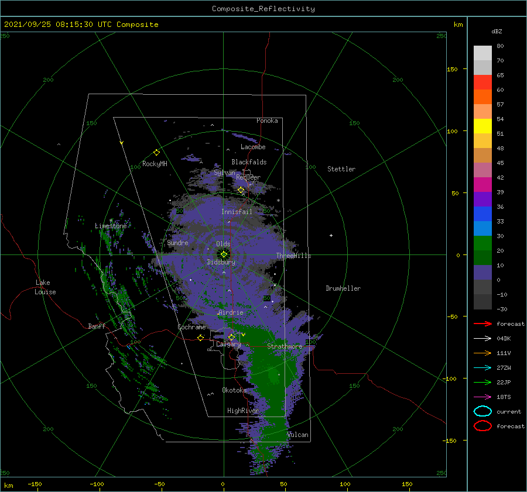This screenshot has width=527, height=492.
Task: Click the red forecast ellipse in legend
Action: coord(482,426)
